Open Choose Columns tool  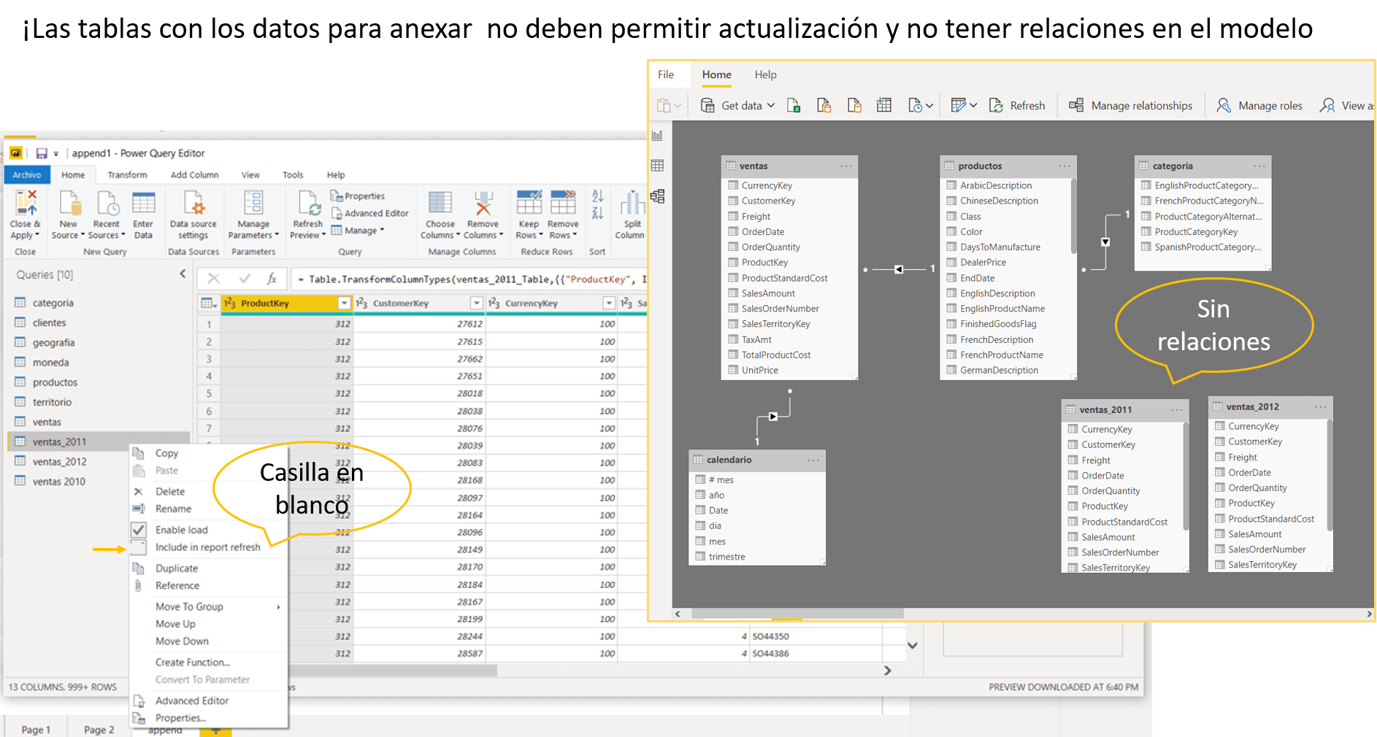coord(439,215)
